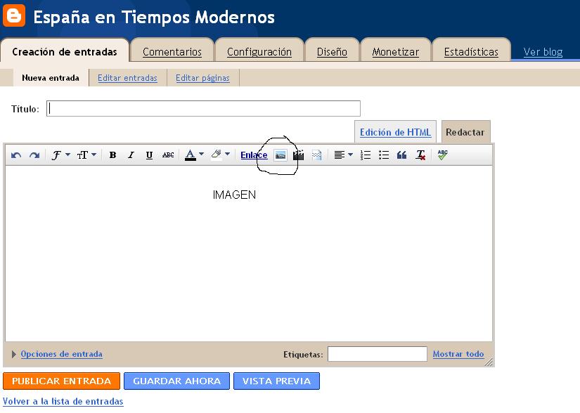
Task: Toggle bold formatting
Action: [x=112, y=155]
